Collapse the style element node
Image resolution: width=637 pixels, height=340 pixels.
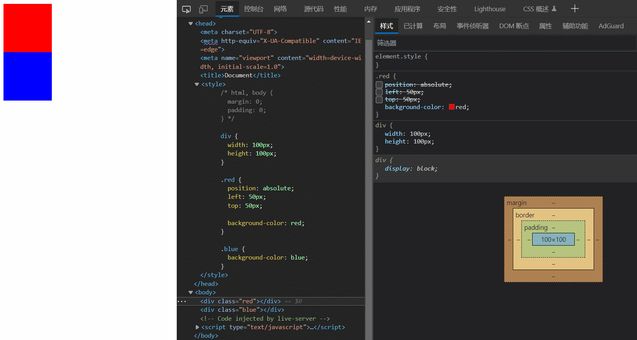pyautogui.click(x=197, y=84)
